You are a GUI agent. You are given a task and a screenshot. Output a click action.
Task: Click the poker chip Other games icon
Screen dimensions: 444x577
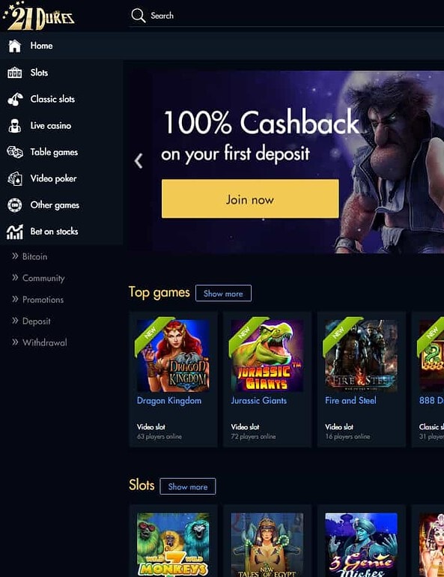pyautogui.click(x=15, y=205)
